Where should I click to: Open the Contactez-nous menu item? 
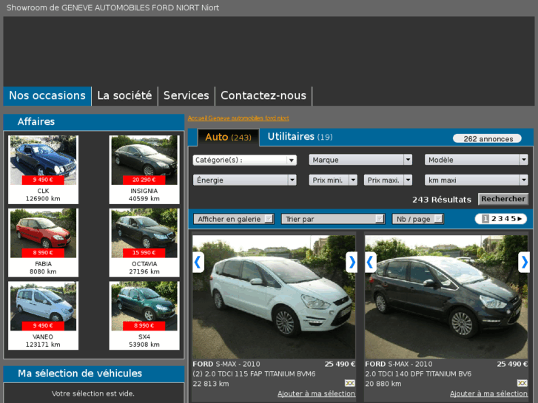click(263, 95)
